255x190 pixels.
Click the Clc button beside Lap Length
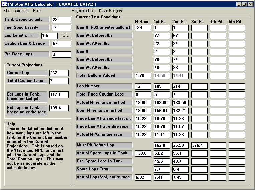point(66,35)
